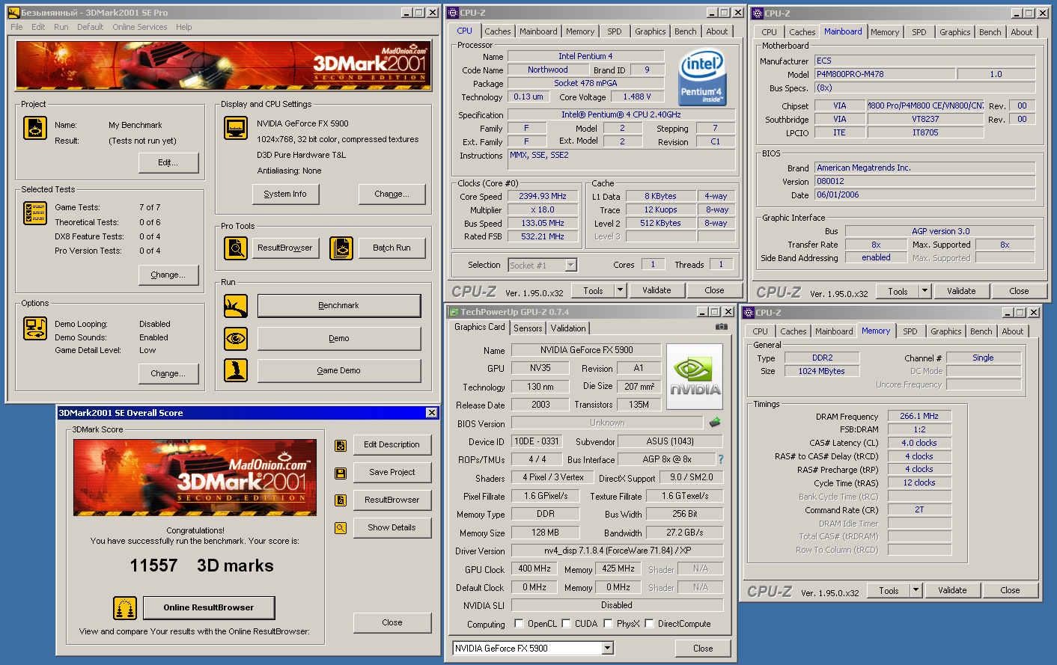The height and width of the screenshot is (665, 1057).
Task: Click the BIOS save icon in GPU-Z
Action: (715, 423)
